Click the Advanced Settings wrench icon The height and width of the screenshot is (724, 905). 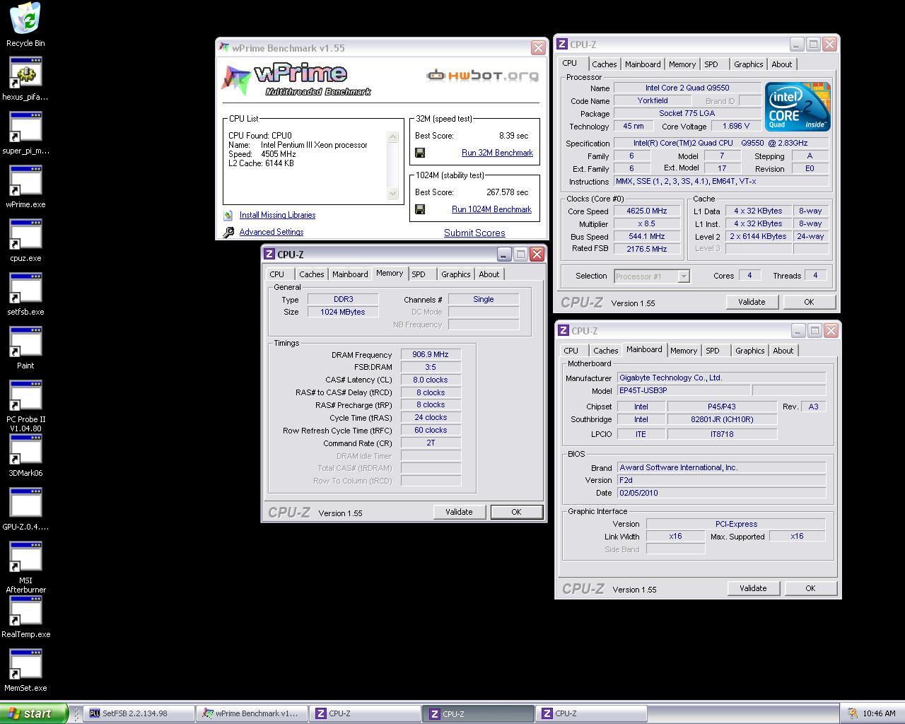(228, 232)
